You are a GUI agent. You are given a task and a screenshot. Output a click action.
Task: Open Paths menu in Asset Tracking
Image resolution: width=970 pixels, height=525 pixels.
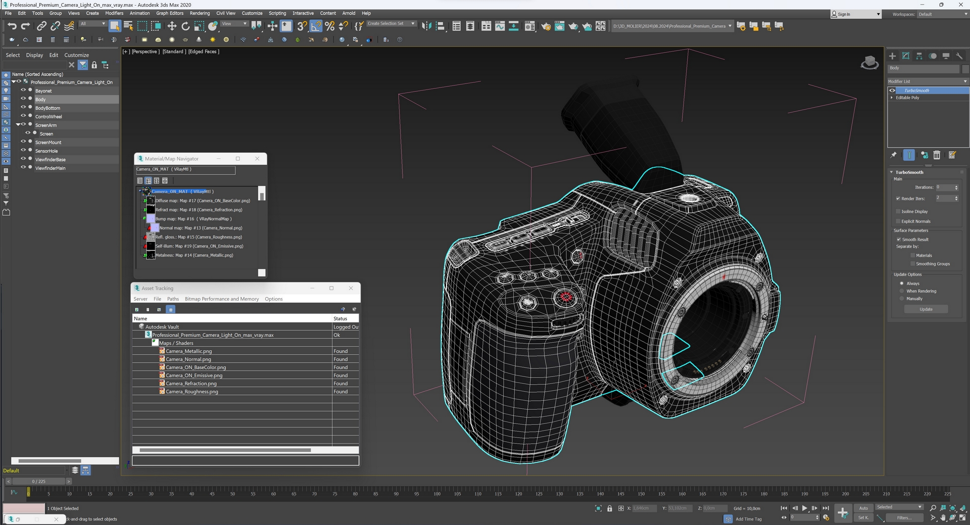(x=173, y=299)
